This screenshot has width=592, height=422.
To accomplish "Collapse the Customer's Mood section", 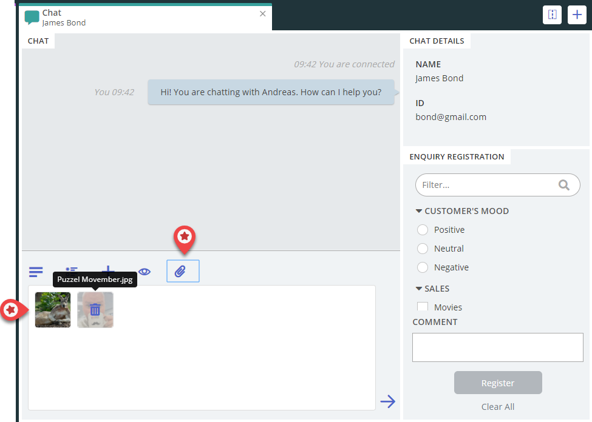I will tap(419, 211).
